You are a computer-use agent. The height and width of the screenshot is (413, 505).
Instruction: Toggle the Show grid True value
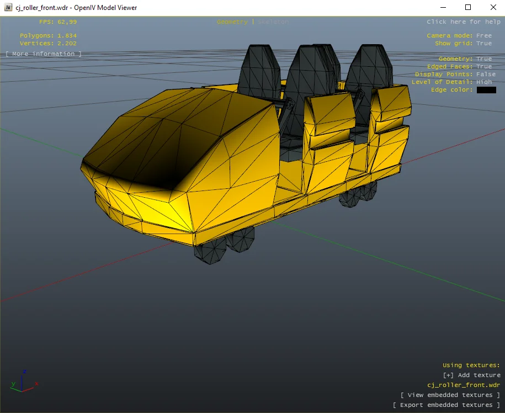coord(484,43)
